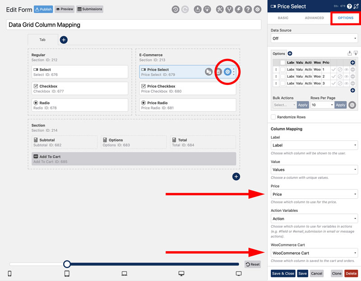Open the form export download icon
Screen dimensions: 361x281
pos(197,9)
